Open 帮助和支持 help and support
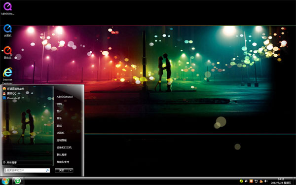The height and width of the screenshot is (185, 296). coord(63,162)
